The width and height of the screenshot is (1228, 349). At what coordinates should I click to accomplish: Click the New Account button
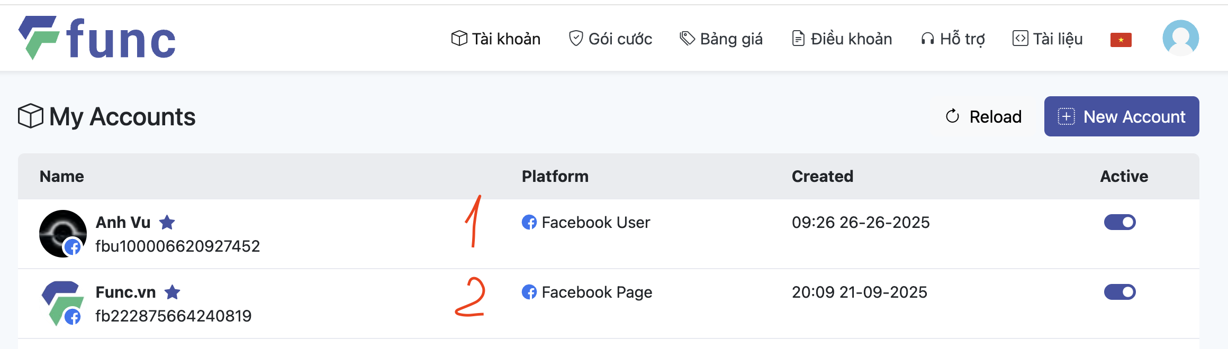click(1122, 116)
